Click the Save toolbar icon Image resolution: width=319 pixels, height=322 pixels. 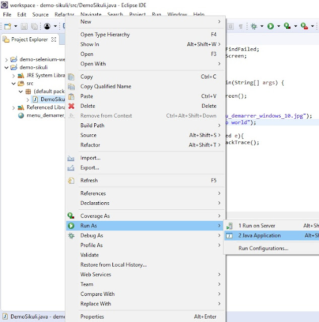[24, 26]
